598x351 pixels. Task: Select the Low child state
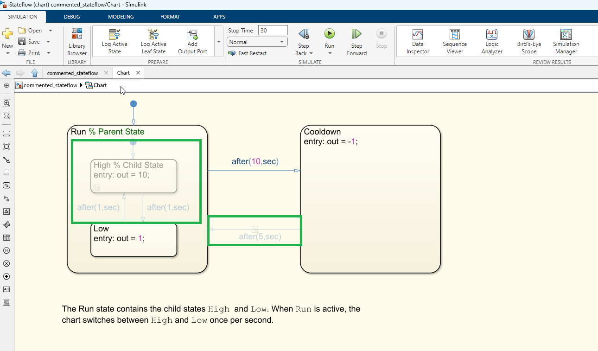[134, 240]
